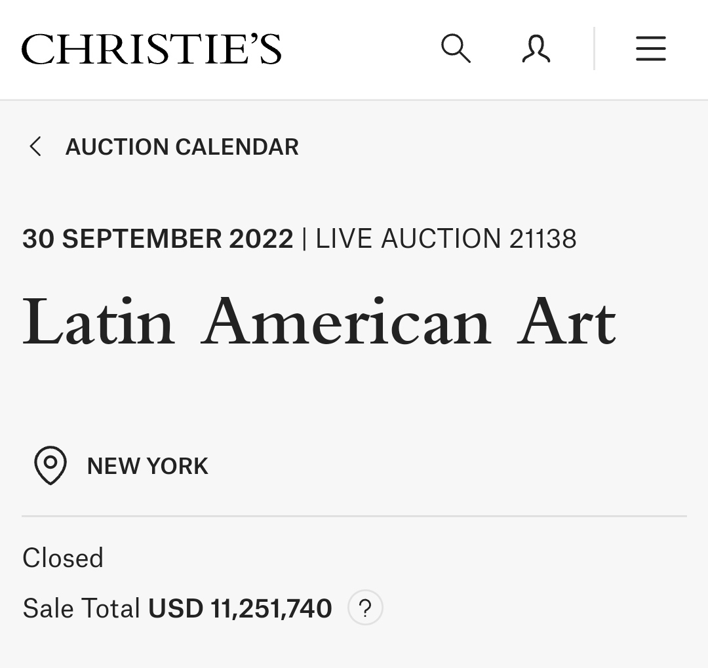Click the back chevron arrow
This screenshot has height=668, width=708.
click(35, 146)
